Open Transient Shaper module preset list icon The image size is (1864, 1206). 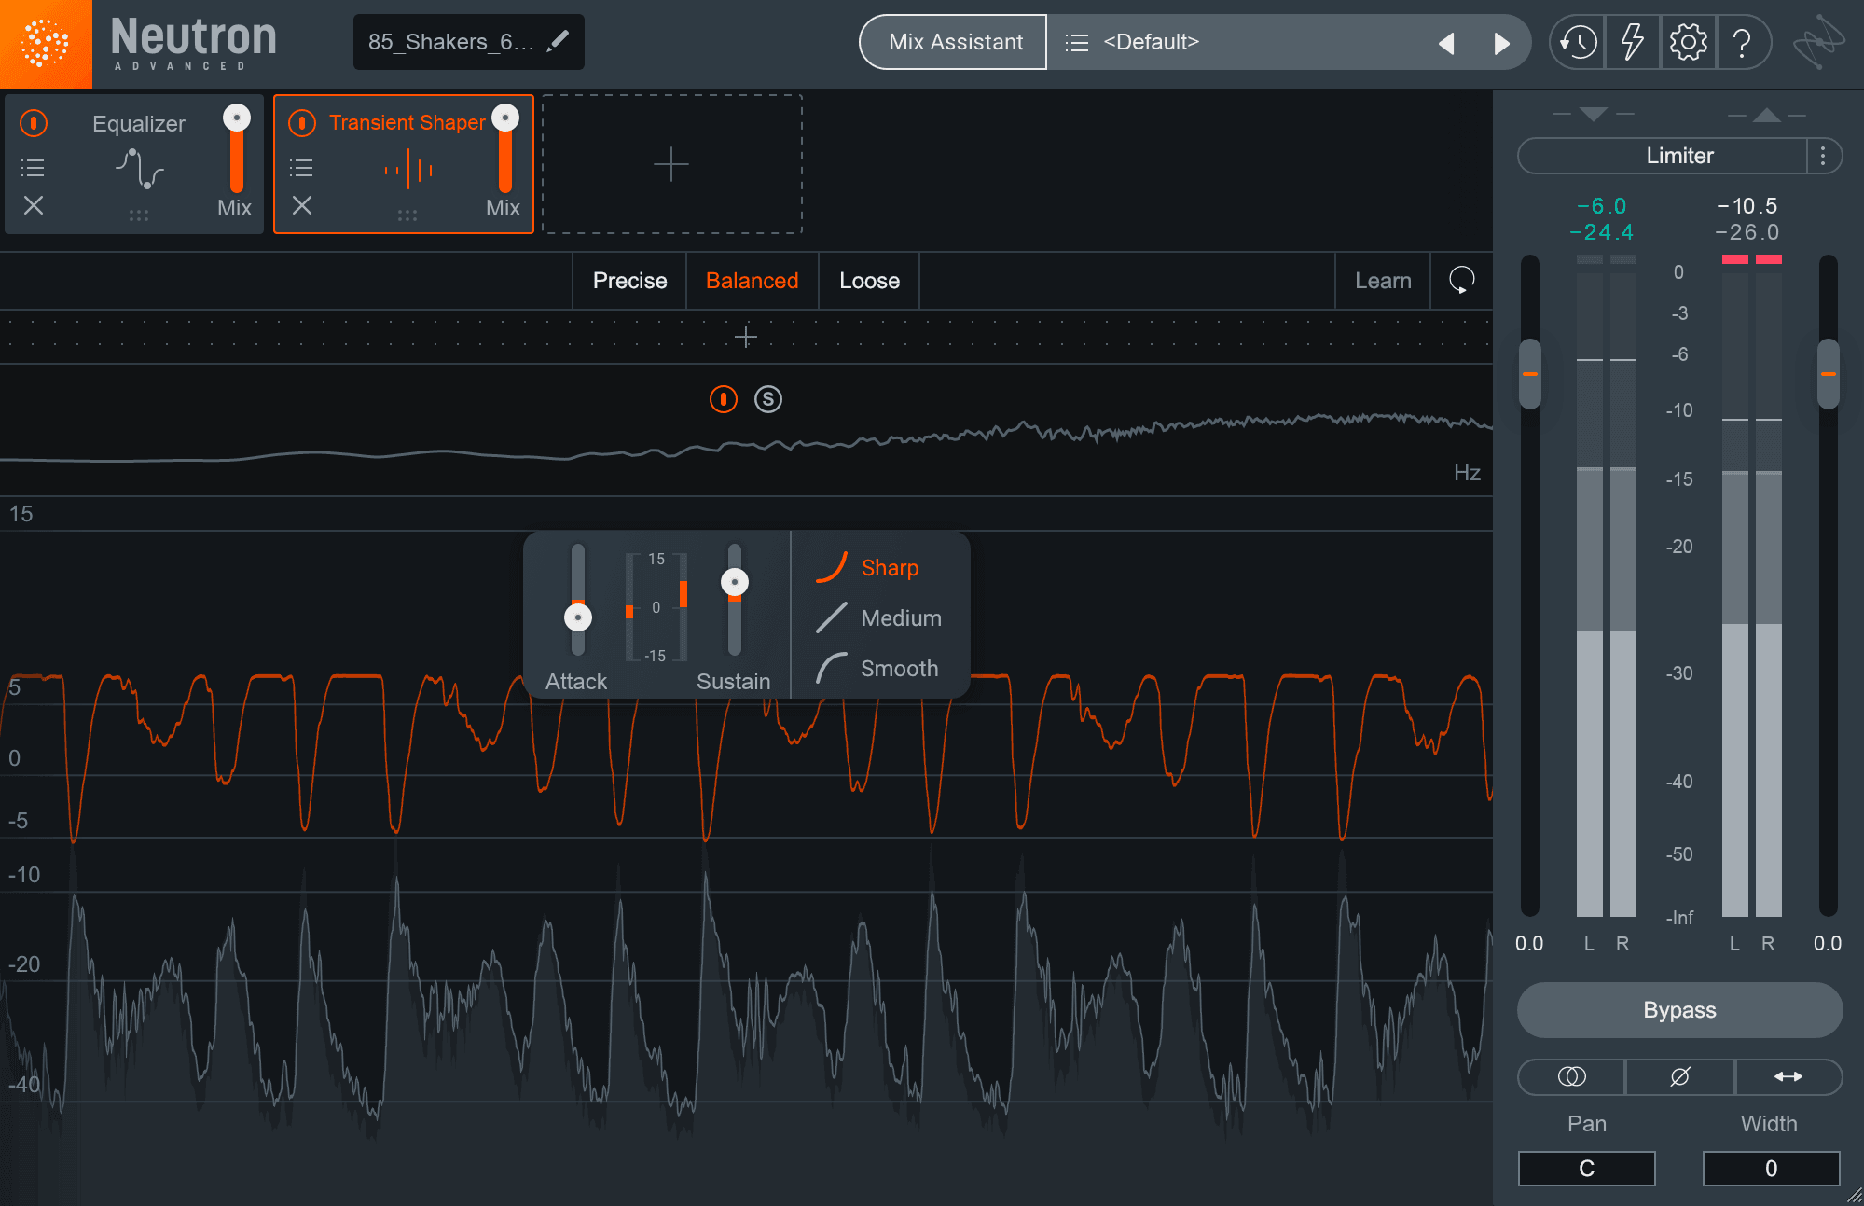pyautogui.click(x=301, y=168)
